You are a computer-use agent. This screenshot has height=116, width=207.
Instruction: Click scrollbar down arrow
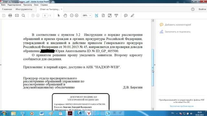(153, 109)
